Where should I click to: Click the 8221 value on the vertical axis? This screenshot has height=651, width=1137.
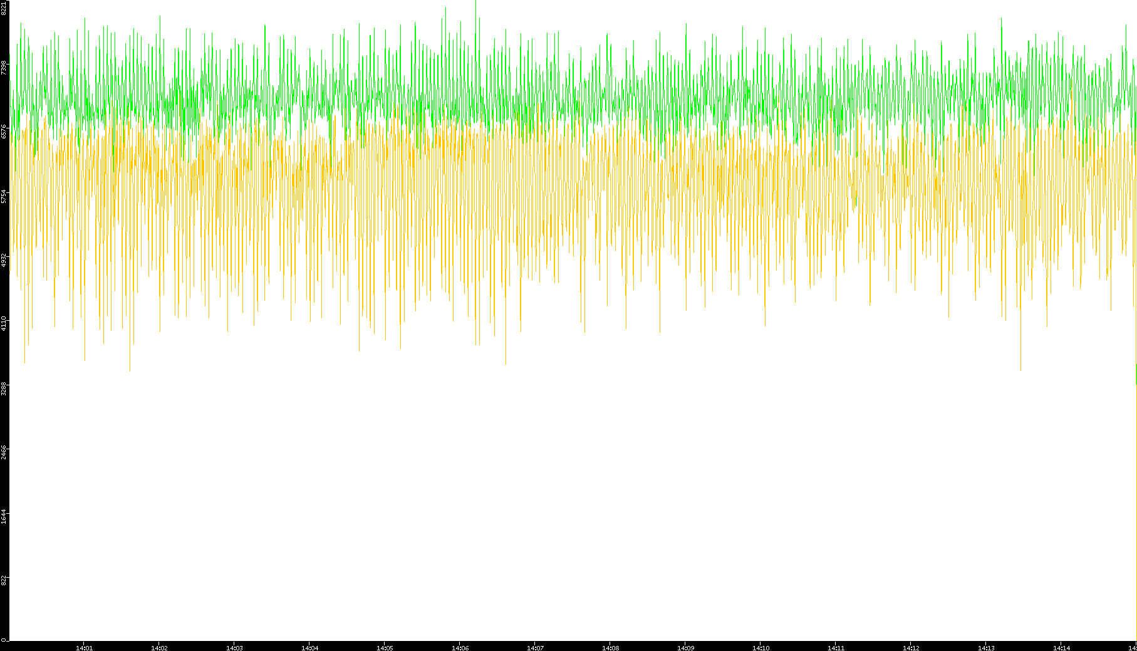[4, 8]
